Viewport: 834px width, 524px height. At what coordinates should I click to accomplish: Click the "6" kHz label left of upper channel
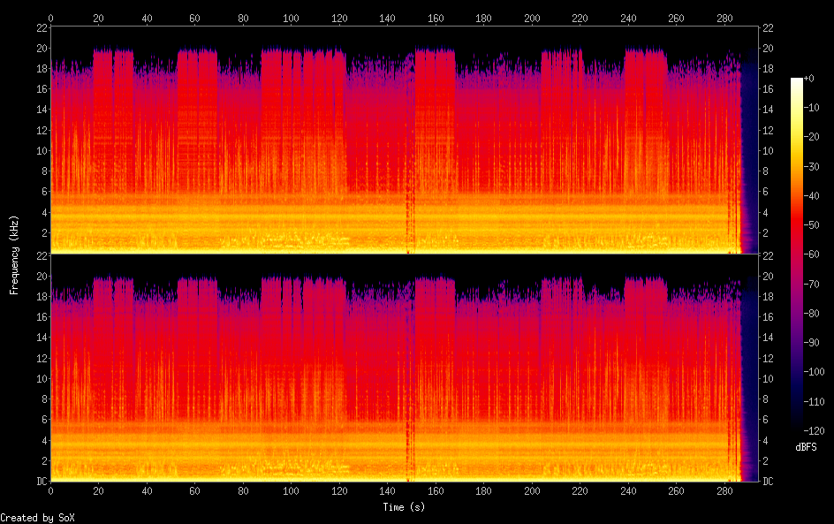[x=42, y=192]
